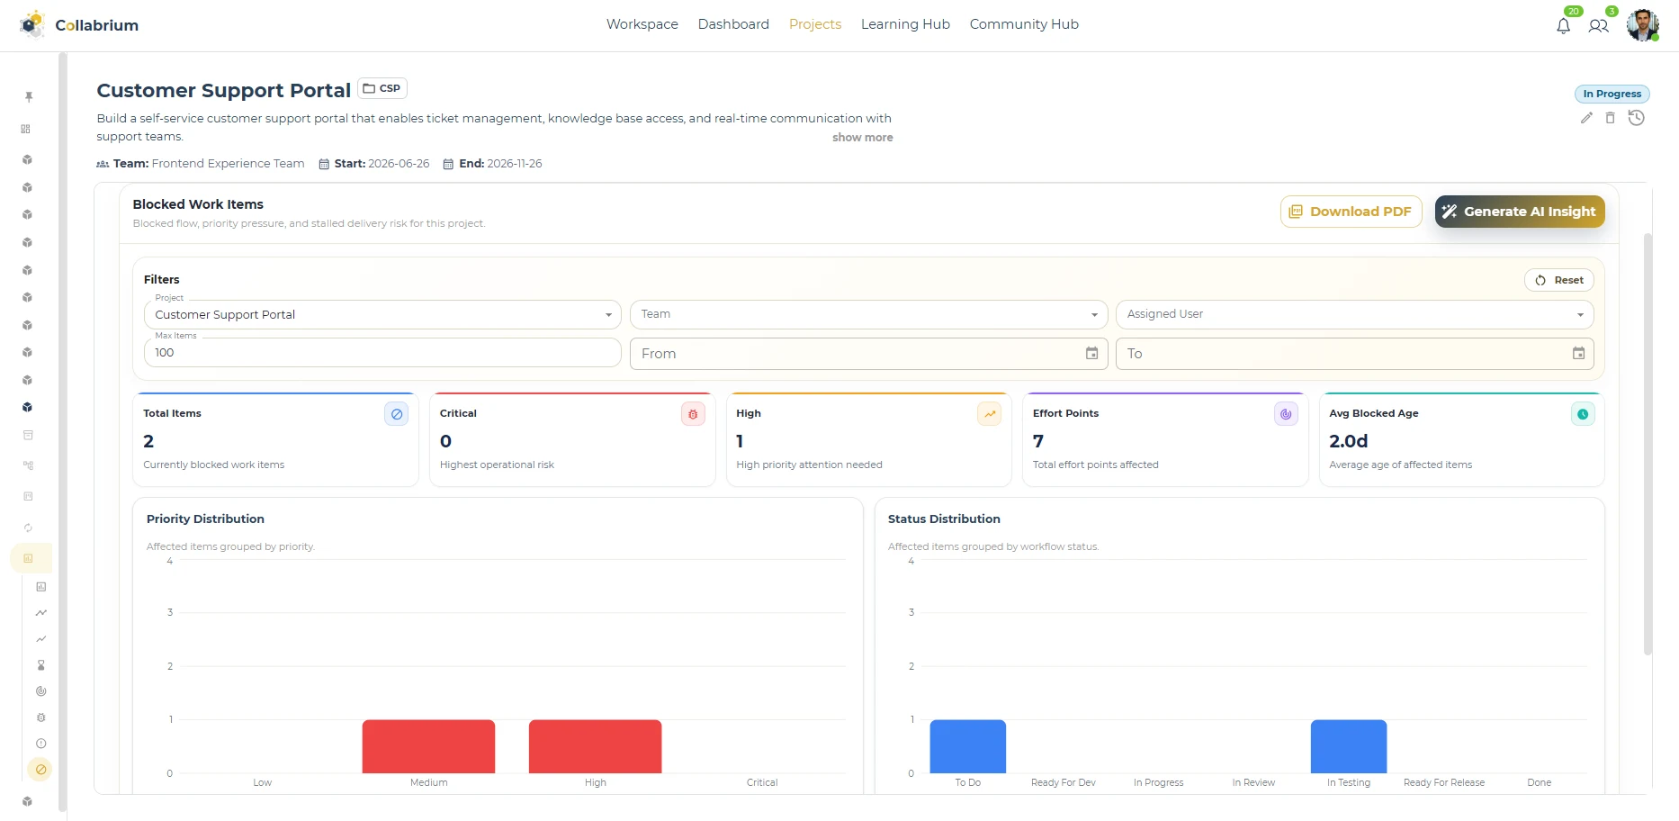Open the hierarchy tree icon in the sidebar
1679x821 pixels.
28,465
